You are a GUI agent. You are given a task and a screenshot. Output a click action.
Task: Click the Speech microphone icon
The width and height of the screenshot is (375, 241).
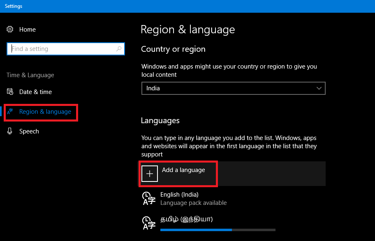click(9, 131)
